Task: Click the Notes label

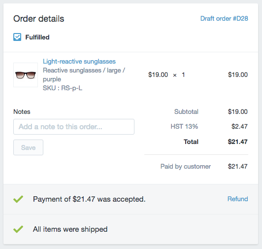Action: click(x=22, y=111)
